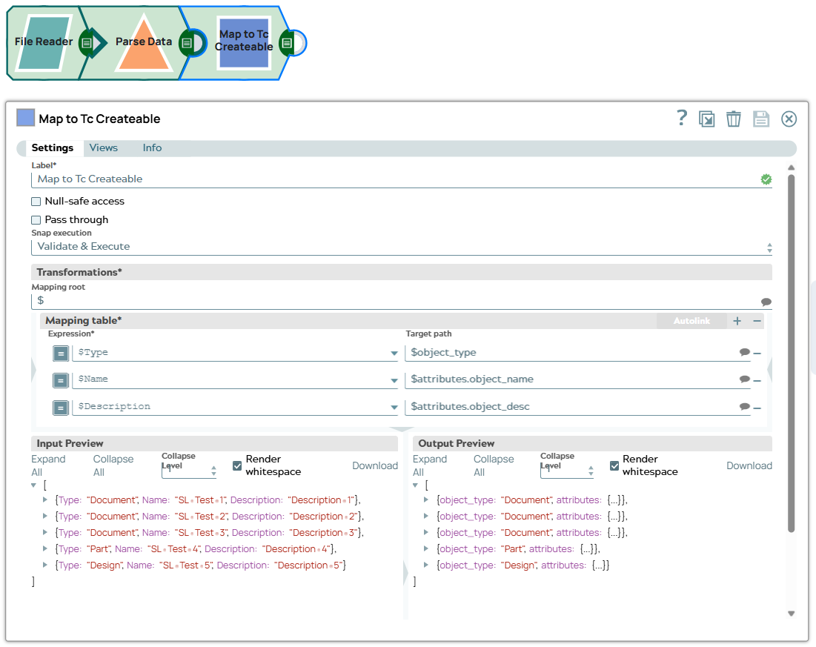This screenshot has height=647, width=816.
Task: Toggle expression button for $Description row
Action: 61,408
